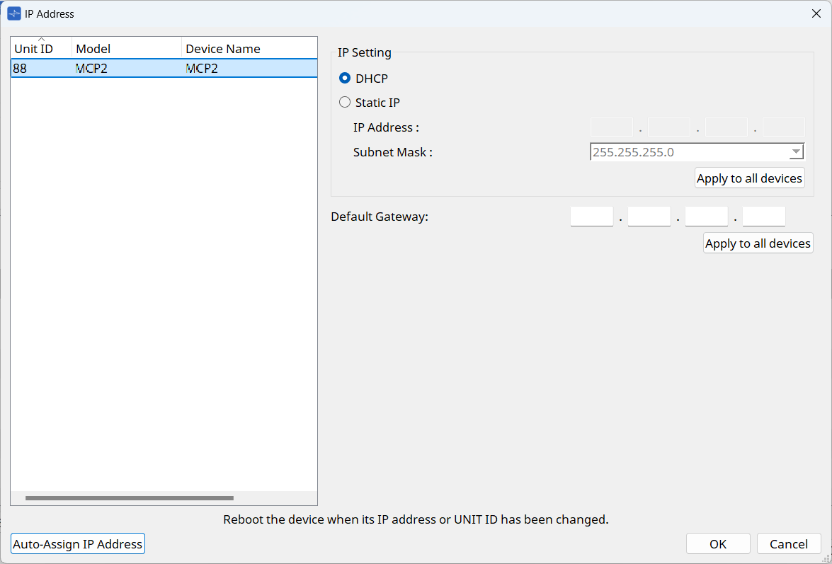Screen dimensions: 832x564
Task: Click the device list horizontal scrollbar
Action: pos(130,498)
